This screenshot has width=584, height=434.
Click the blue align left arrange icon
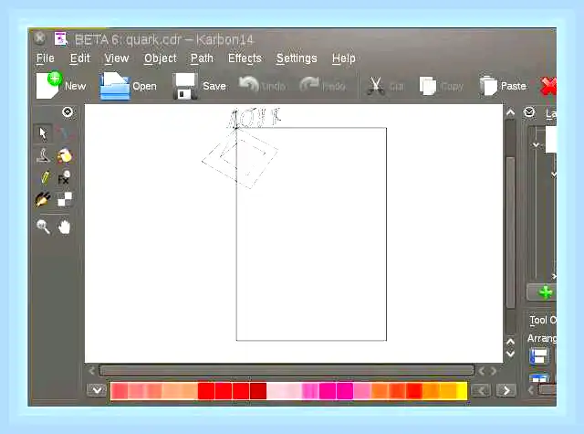(539, 356)
